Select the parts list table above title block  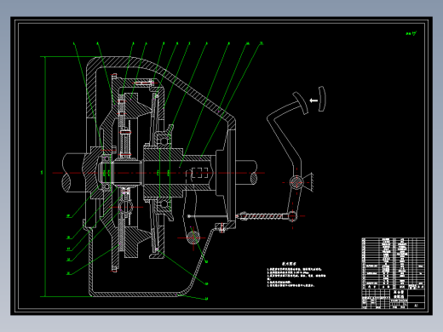tap(393, 263)
